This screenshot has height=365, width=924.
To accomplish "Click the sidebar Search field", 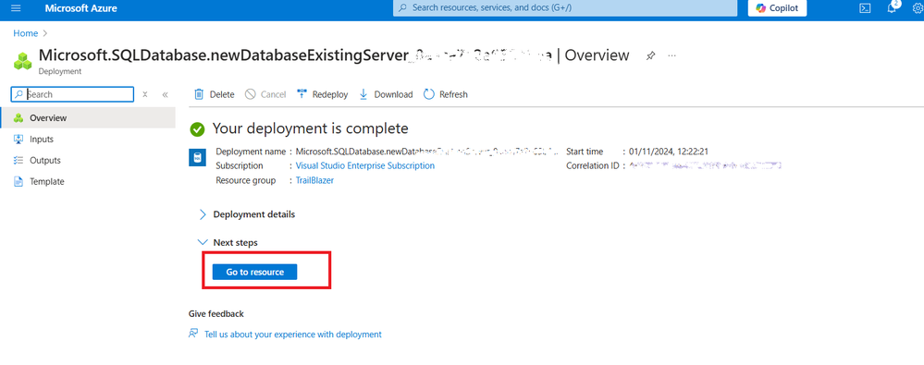I will pos(72,94).
